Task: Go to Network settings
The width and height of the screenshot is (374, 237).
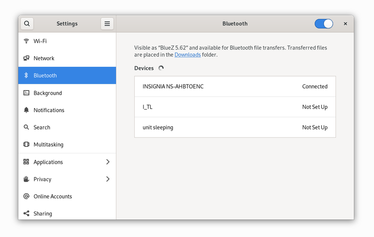Action: [67, 58]
